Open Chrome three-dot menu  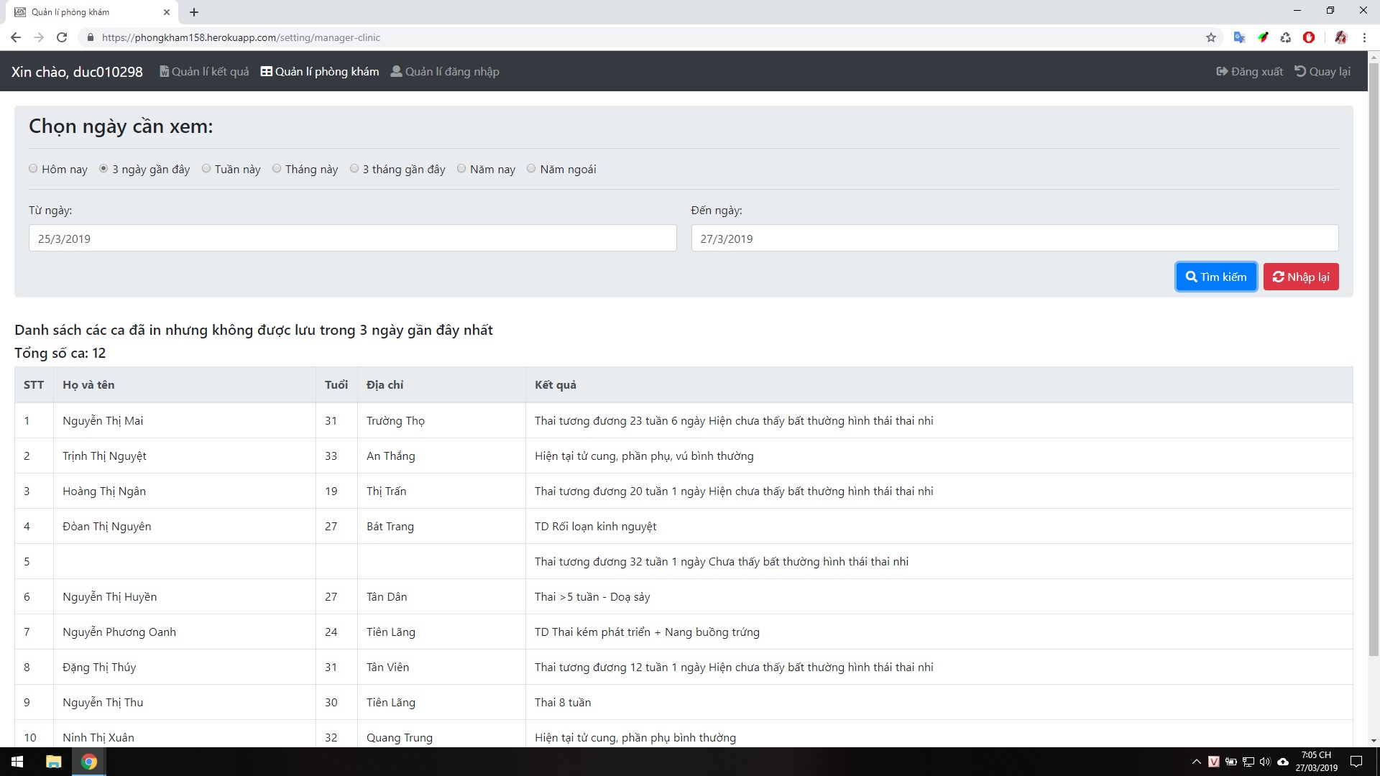point(1364,37)
